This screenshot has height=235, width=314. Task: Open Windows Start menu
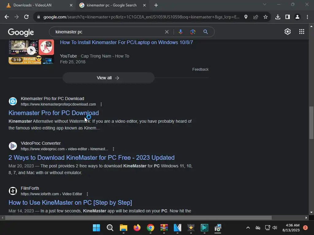96,228
